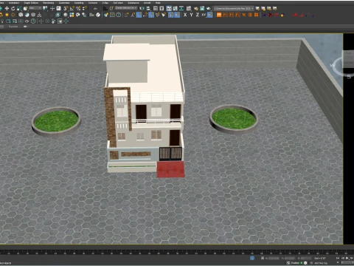Viewport: 354px width, 266px height.
Task: Click the selection lock icon in status bar
Action: (257, 259)
